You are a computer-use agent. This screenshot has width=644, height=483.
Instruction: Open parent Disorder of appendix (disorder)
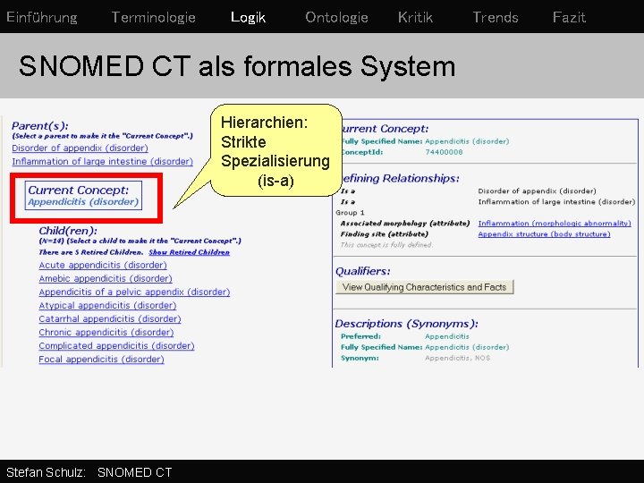[80, 148]
